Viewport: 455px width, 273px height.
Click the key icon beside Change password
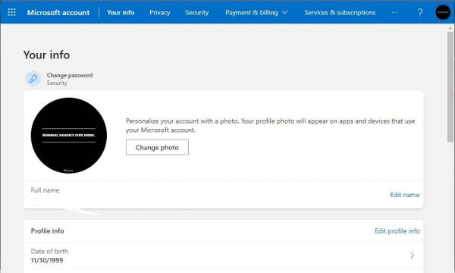[x=33, y=79]
